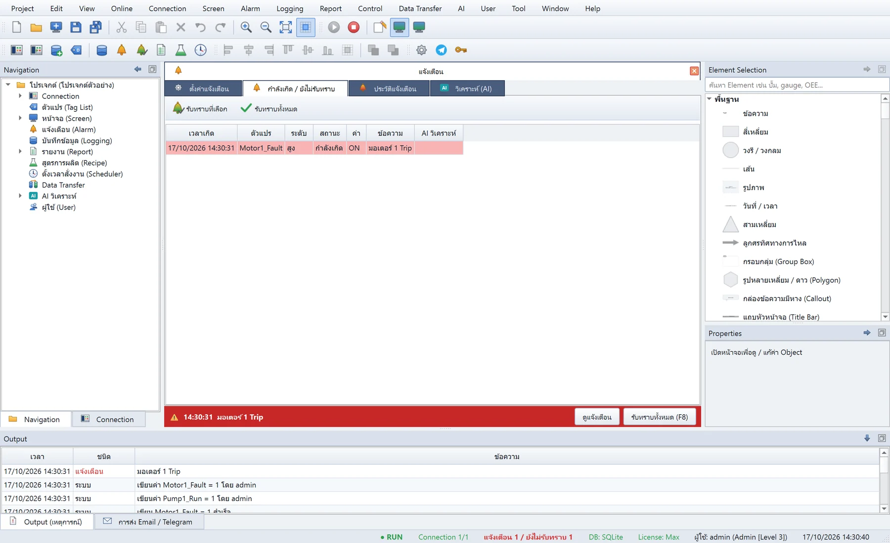
Task: Click the Output panel scroll down arrow
Action: (884, 509)
